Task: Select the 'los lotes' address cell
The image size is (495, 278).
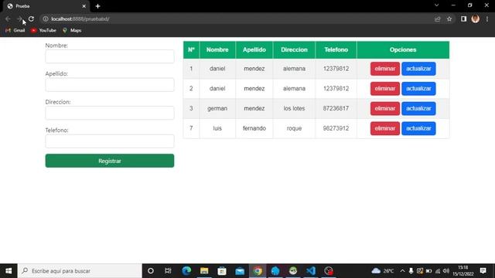Action: click(x=294, y=108)
